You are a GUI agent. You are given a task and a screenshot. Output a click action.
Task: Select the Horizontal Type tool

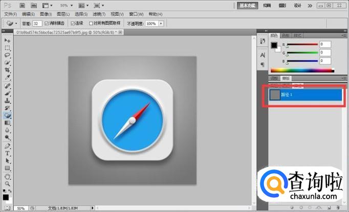[7, 154]
